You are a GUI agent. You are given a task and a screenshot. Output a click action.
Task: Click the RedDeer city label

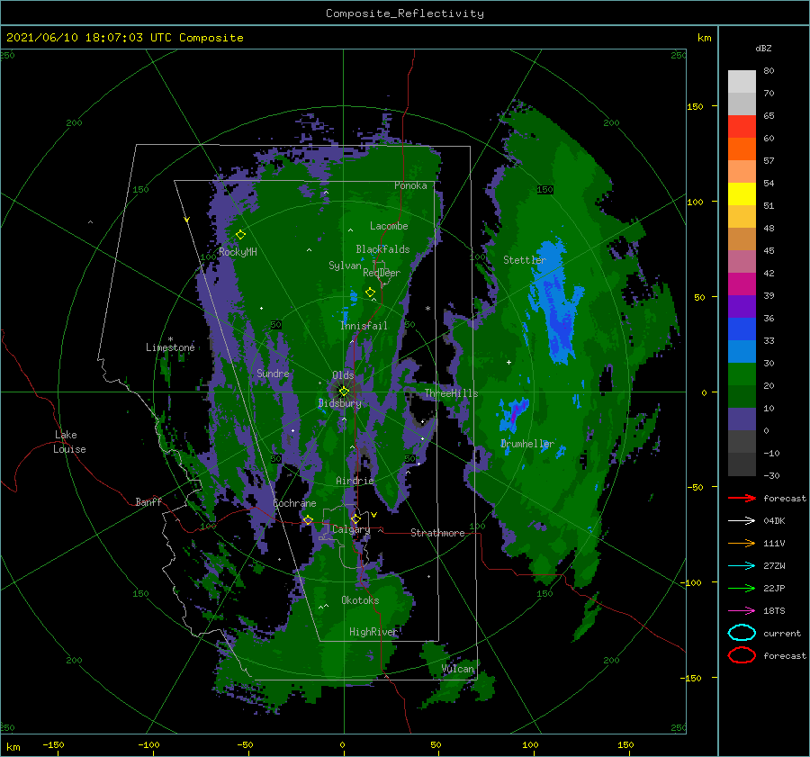[x=382, y=273]
